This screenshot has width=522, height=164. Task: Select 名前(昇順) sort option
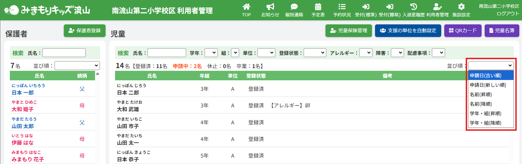(x=481, y=95)
